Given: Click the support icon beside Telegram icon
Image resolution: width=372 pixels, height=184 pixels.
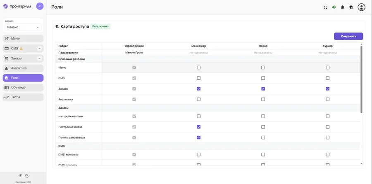Looking at the screenshot, I should pos(26,176).
